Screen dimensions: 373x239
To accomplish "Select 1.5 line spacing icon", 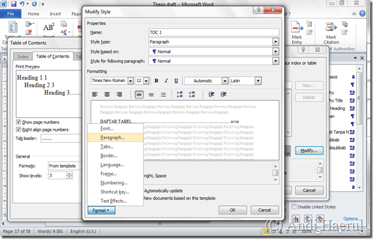I will pos(151,94).
